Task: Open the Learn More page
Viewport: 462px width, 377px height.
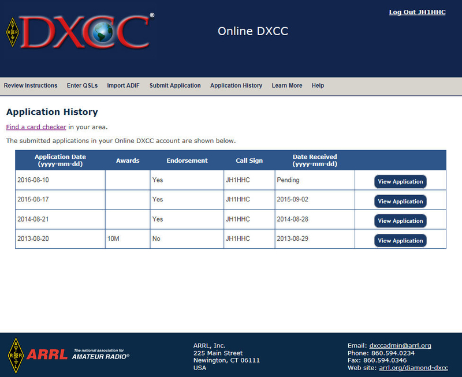Action: [287, 85]
